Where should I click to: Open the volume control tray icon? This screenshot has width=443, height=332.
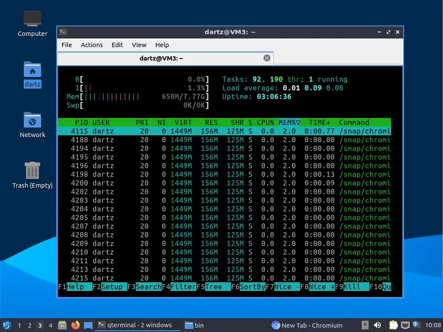(x=377, y=325)
